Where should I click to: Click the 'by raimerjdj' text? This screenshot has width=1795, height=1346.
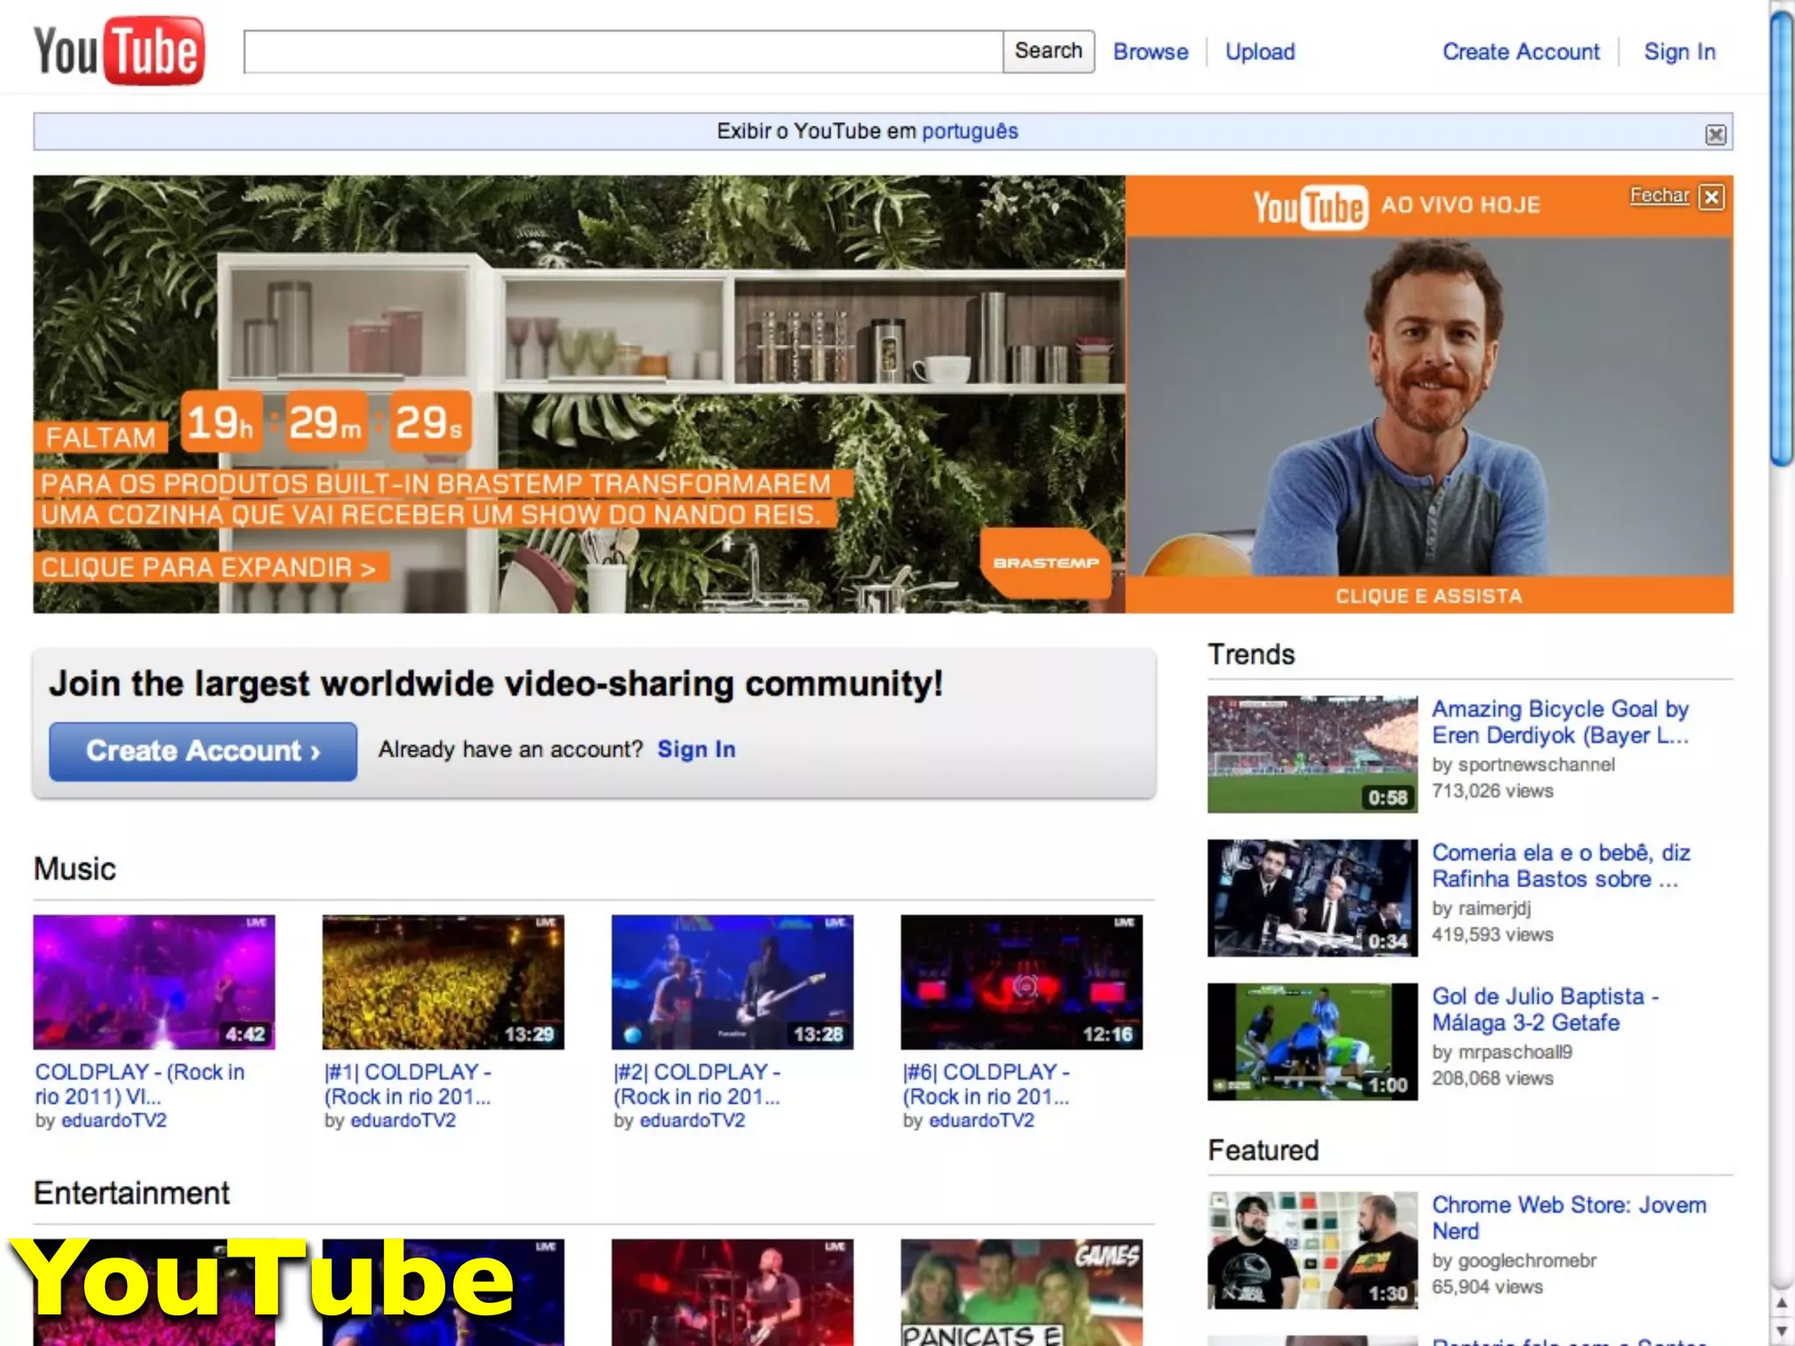(x=1481, y=909)
